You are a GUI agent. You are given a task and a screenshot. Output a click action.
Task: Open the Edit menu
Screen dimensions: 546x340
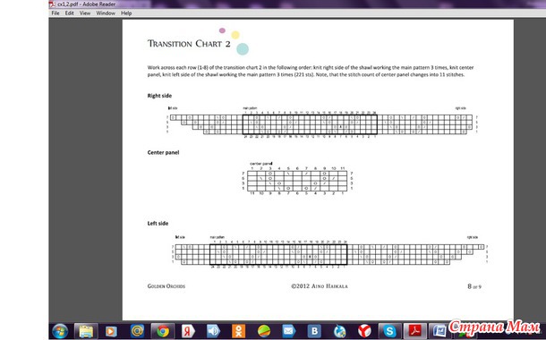click(69, 13)
